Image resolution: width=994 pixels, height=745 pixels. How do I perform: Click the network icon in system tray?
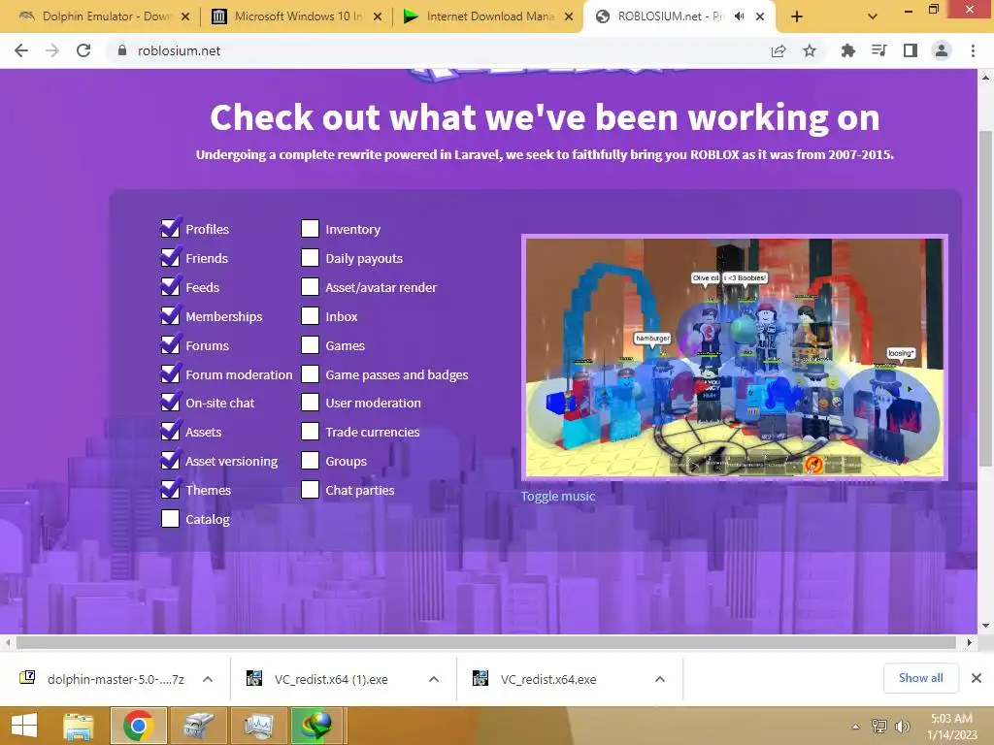879,727
